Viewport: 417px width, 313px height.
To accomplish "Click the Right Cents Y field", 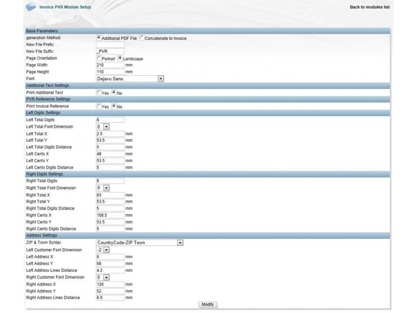I will coord(110,222).
